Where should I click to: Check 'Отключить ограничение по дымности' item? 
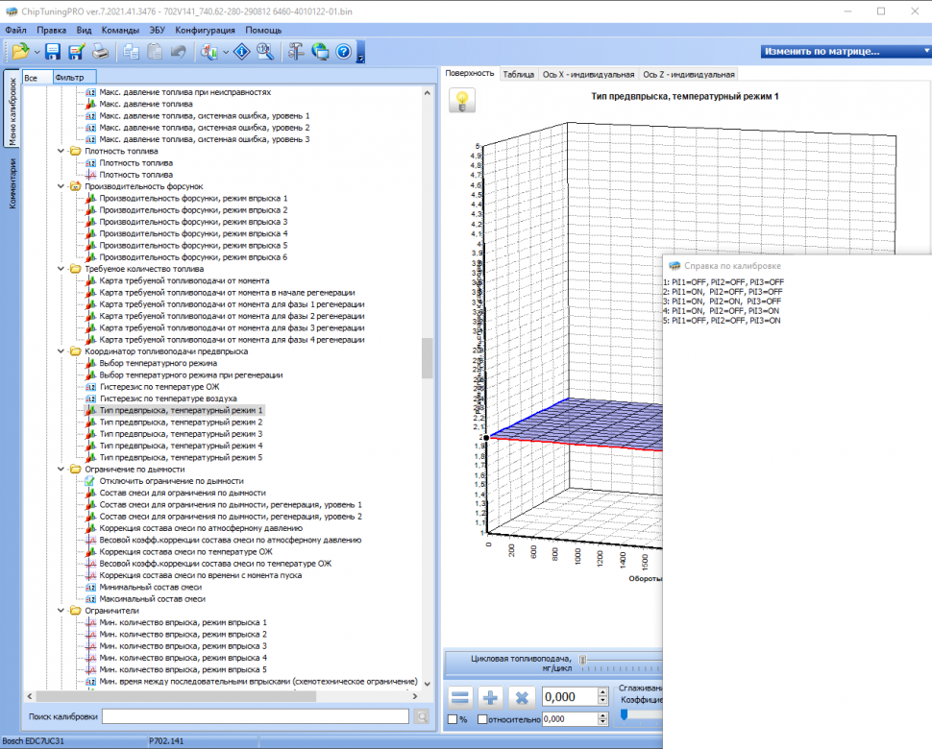tap(89, 481)
